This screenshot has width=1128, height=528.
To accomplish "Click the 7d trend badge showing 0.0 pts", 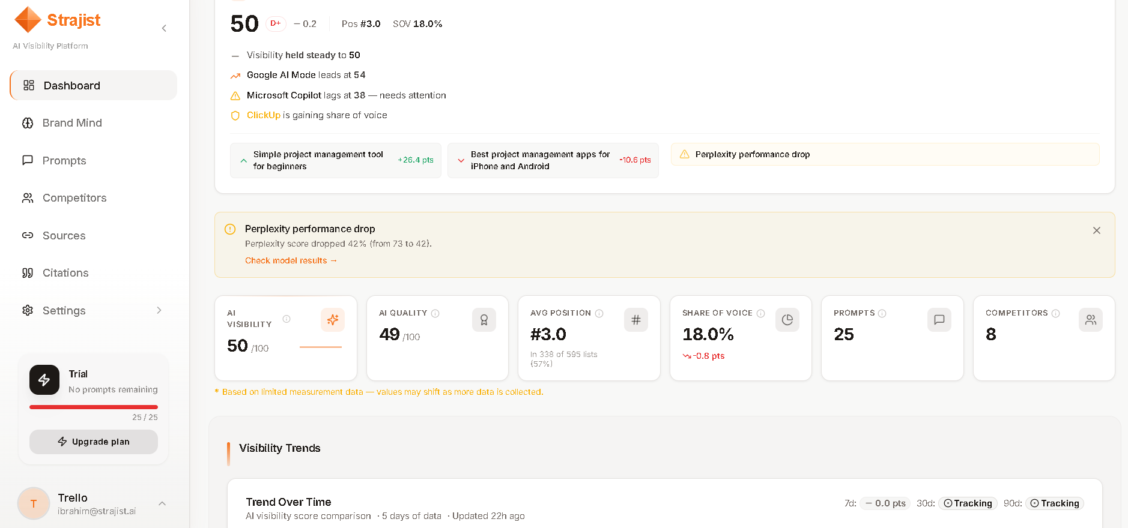I will point(885,503).
